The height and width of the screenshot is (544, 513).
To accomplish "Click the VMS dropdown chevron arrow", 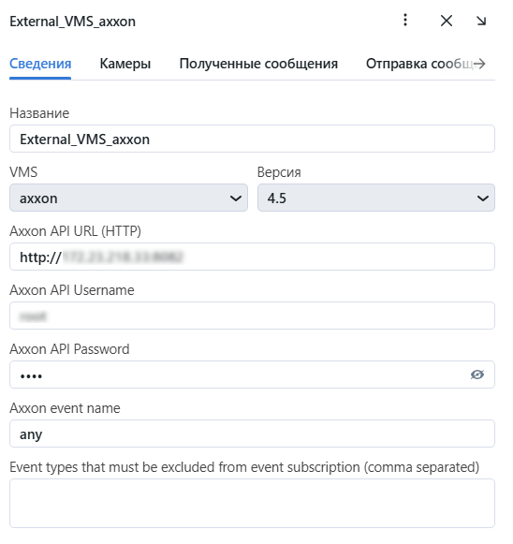I will click(236, 198).
